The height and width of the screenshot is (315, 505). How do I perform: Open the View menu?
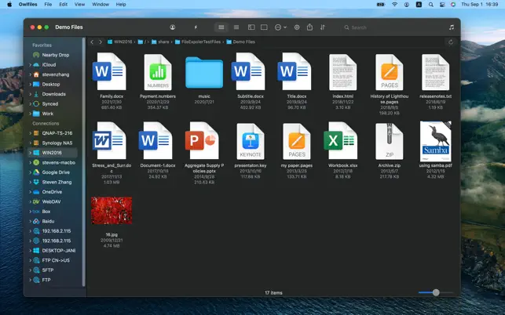tap(79, 4)
